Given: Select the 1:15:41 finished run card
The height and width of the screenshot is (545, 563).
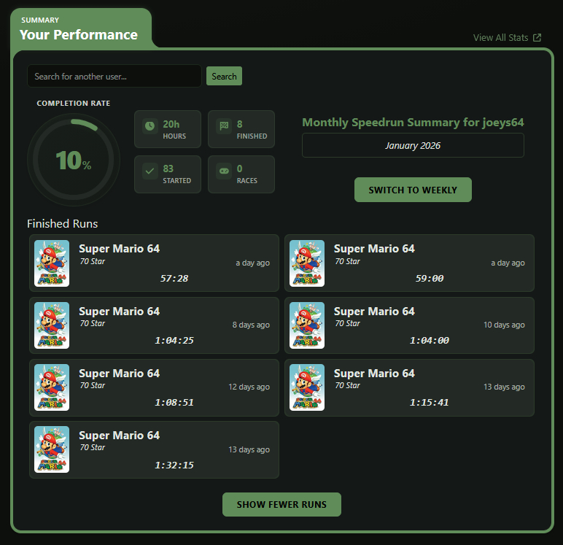Looking at the screenshot, I should point(429,387).
